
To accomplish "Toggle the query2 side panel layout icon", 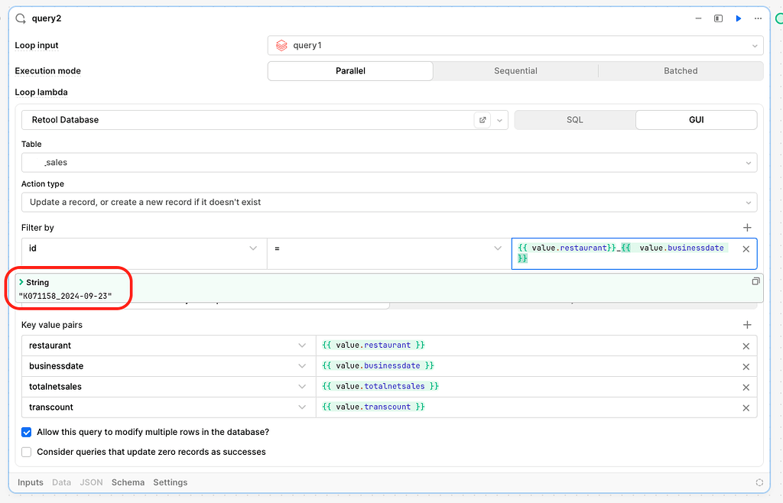I will 718,18.
